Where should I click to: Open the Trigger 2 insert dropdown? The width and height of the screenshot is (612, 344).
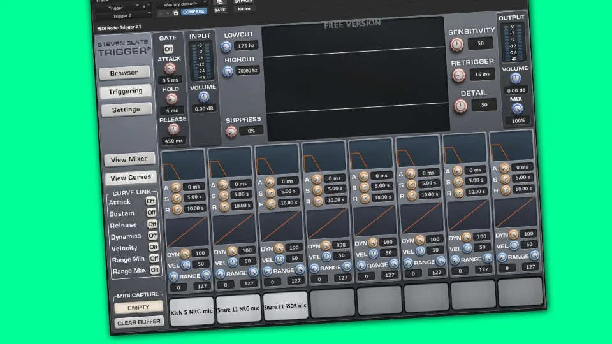tap(124, 16)
